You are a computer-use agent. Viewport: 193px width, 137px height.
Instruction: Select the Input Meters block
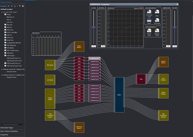[79, 47]
